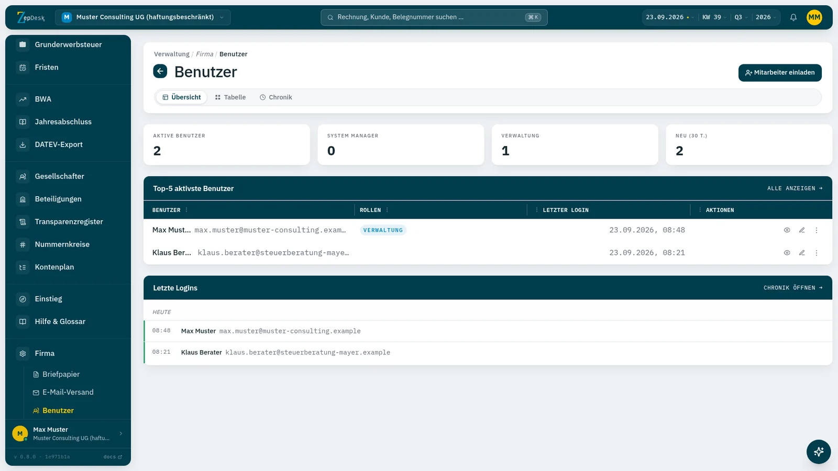This screenshot has height=471, width=838.
Task: Open Fristen in sidebar
Action: (x=68, y=68)
